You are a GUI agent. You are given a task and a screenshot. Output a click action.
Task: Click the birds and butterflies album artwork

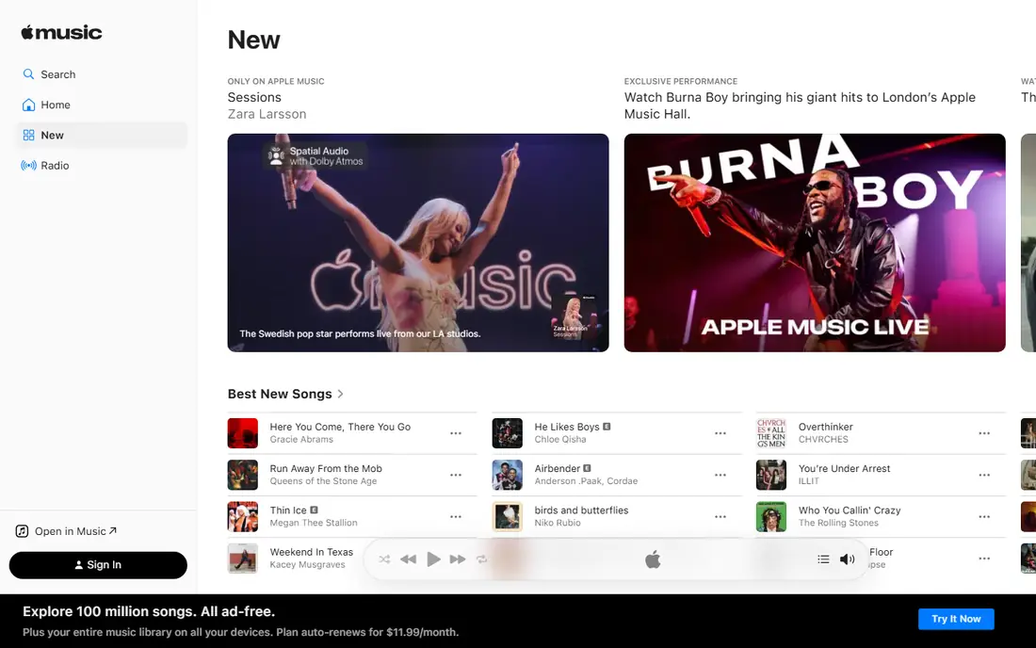[508, 516]
